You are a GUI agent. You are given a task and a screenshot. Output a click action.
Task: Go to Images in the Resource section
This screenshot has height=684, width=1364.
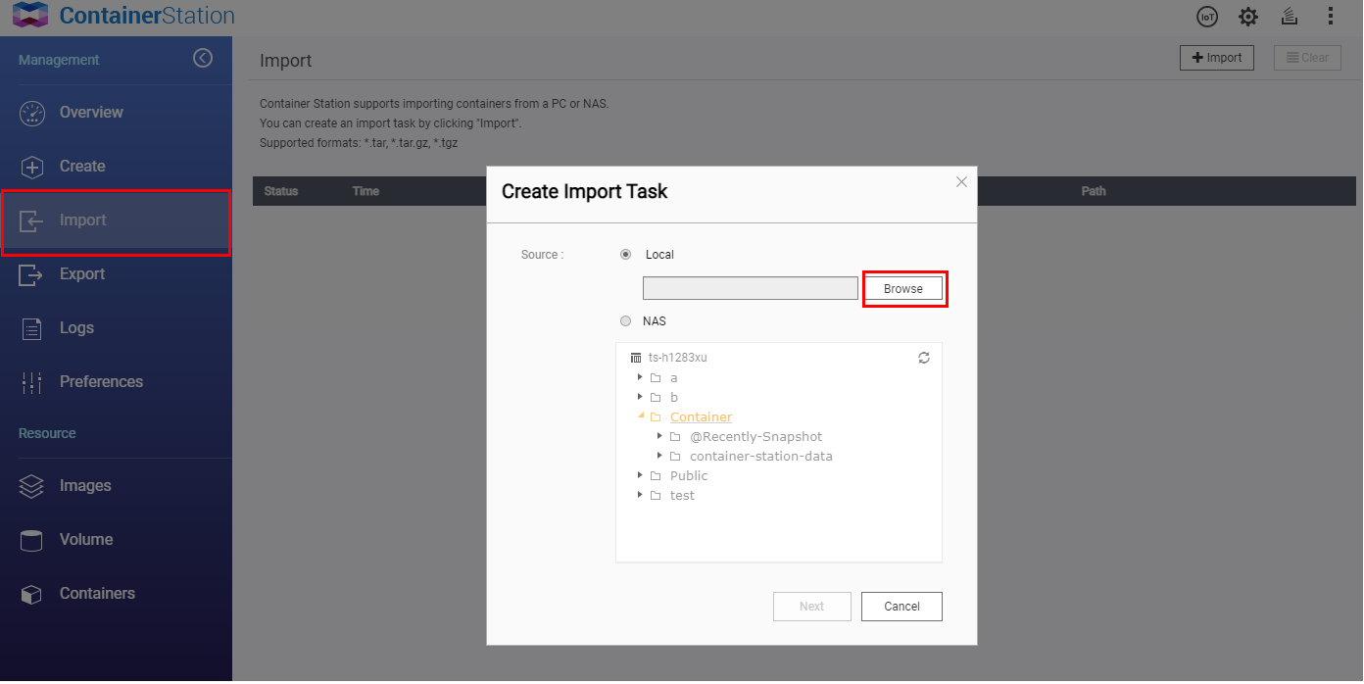point(85,486)
